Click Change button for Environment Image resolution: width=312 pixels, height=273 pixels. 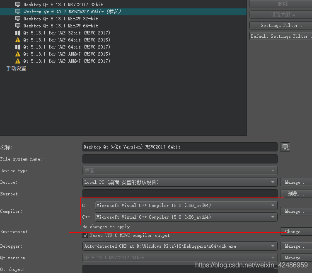click(296, 232)
